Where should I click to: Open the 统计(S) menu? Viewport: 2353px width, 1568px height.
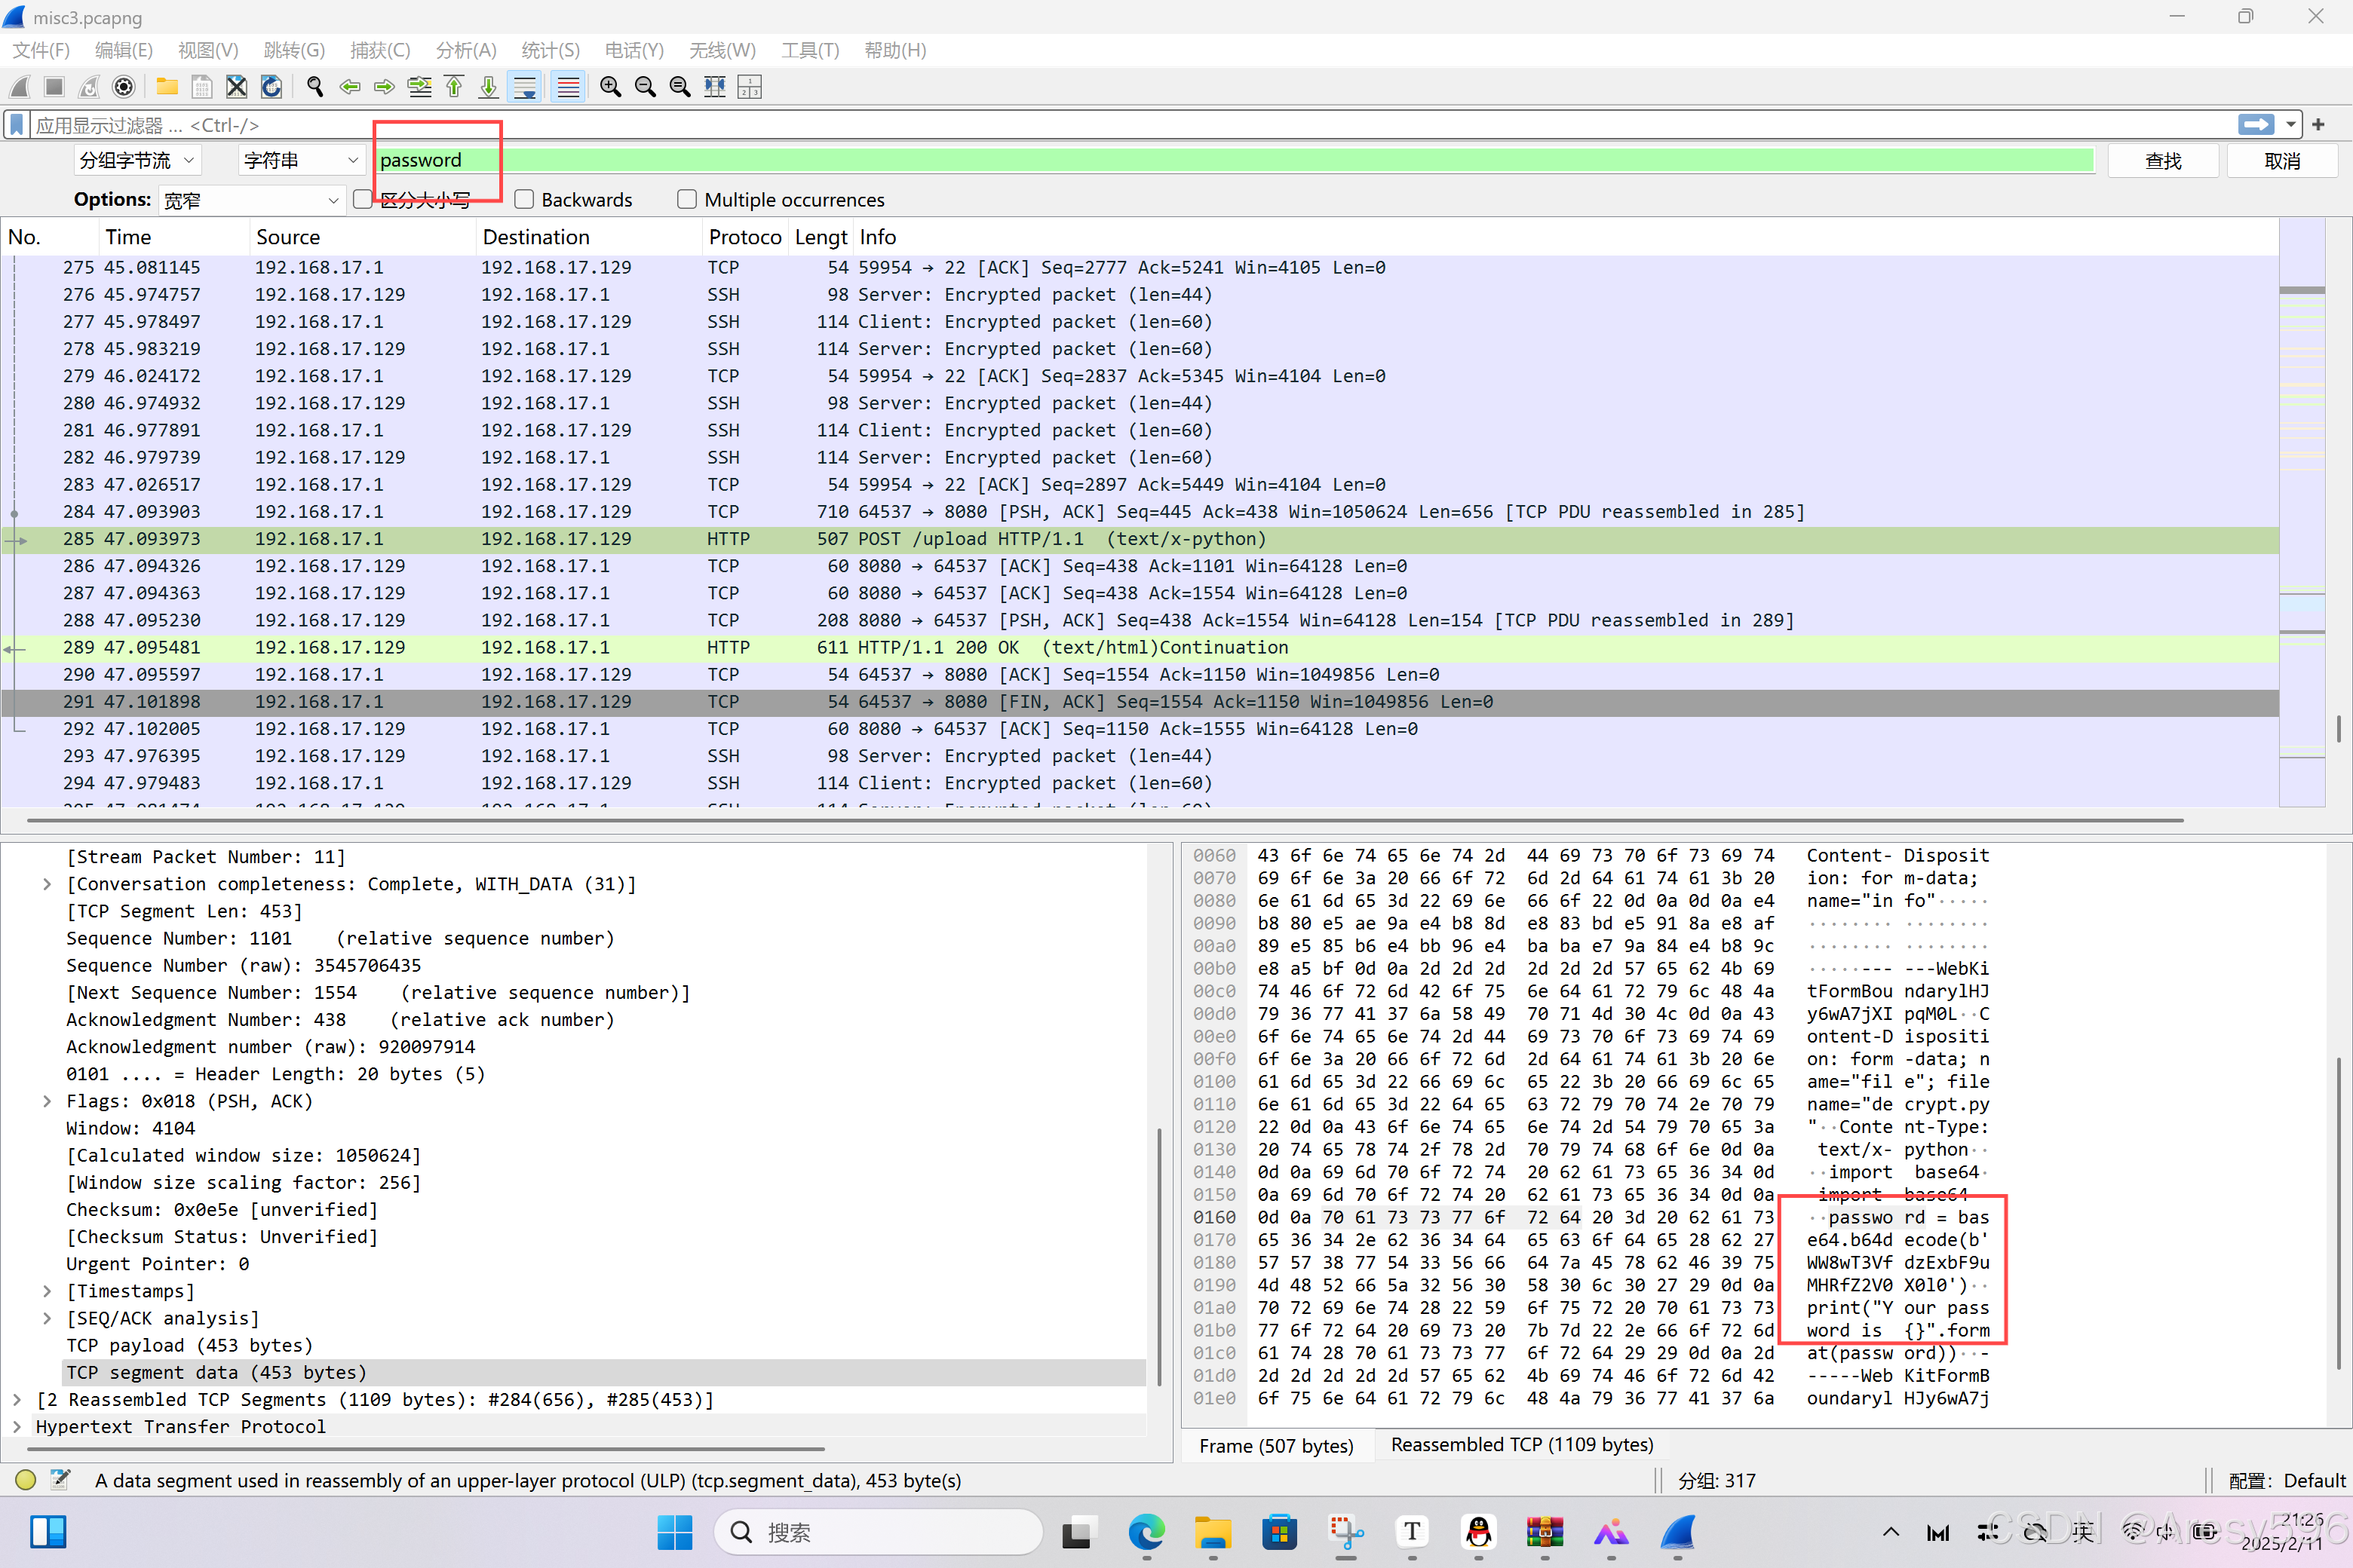[x=549, y=50]
